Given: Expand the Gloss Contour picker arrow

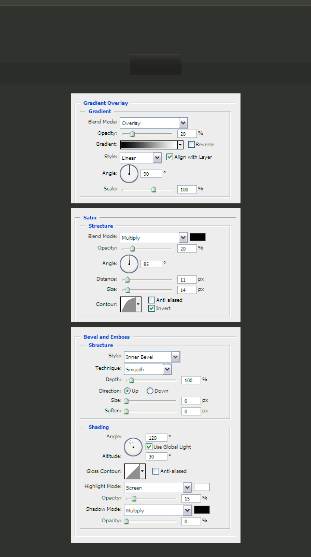Looking at the screenshot, I should point(143,471).
